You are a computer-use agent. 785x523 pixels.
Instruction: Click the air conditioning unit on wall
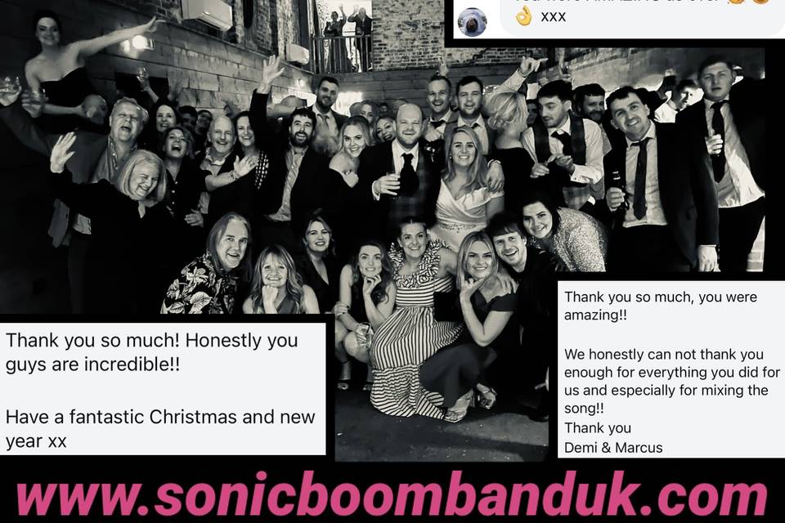tap(207, 13)
